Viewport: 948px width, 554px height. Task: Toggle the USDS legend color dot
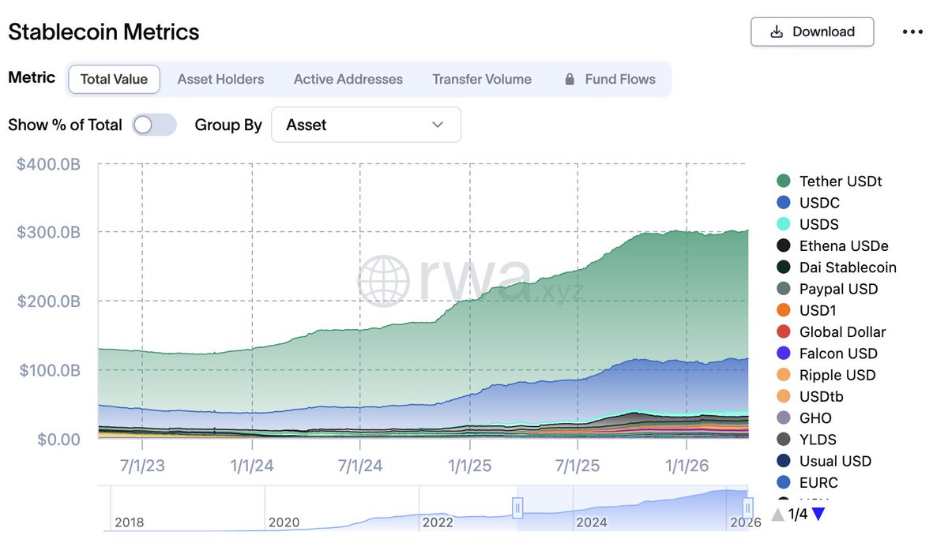tap(784, 224)
